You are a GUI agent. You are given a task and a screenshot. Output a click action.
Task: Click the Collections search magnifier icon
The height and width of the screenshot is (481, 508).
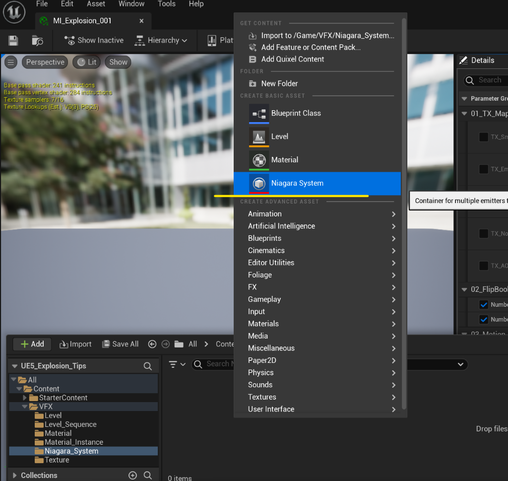pyautogui.click(x=148, y=475)
